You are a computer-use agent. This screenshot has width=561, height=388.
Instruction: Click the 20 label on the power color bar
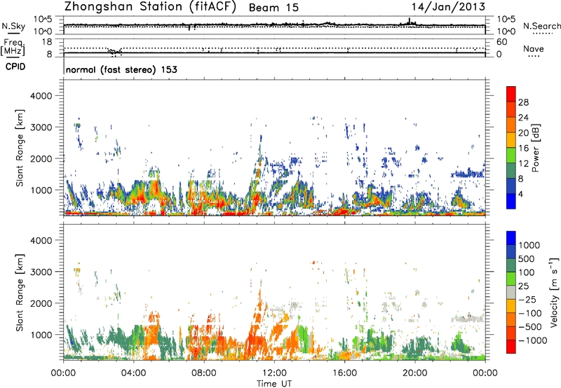point(523,133)
